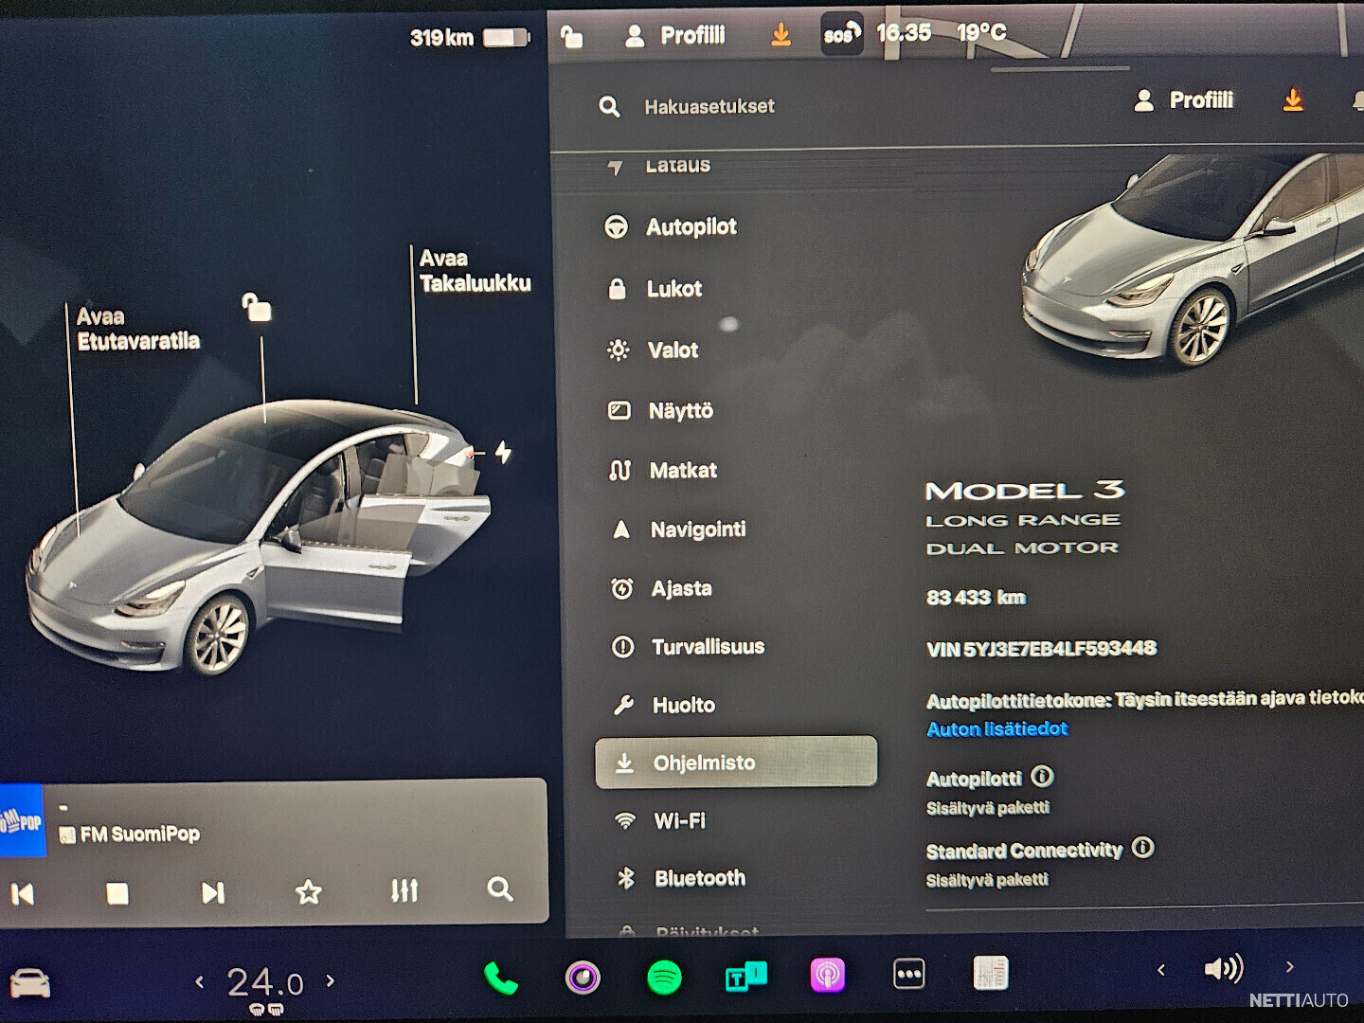Click the SOS emergency icon
Viewport: 1364px width, 1023px height.
[x=840, y=35]
